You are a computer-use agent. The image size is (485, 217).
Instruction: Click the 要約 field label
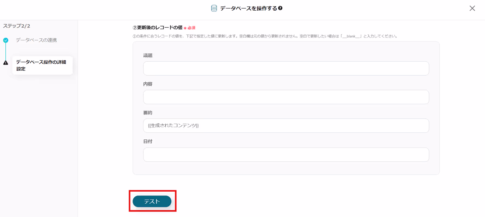(148, 113)
